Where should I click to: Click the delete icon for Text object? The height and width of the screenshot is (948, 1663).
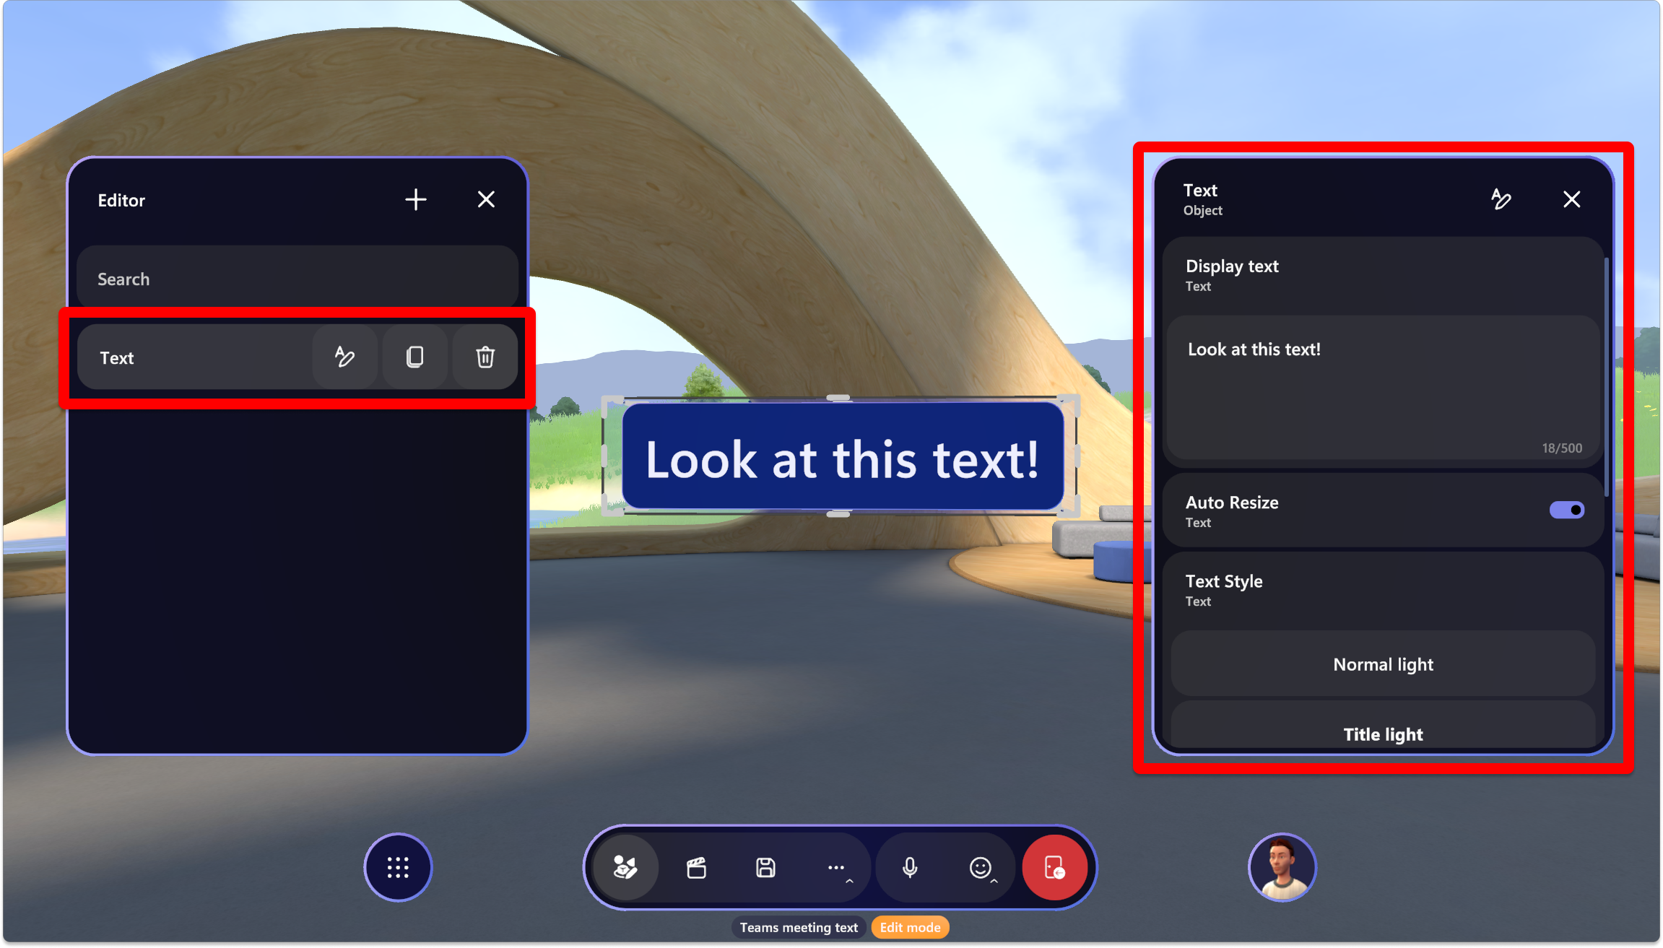(485, 357)
